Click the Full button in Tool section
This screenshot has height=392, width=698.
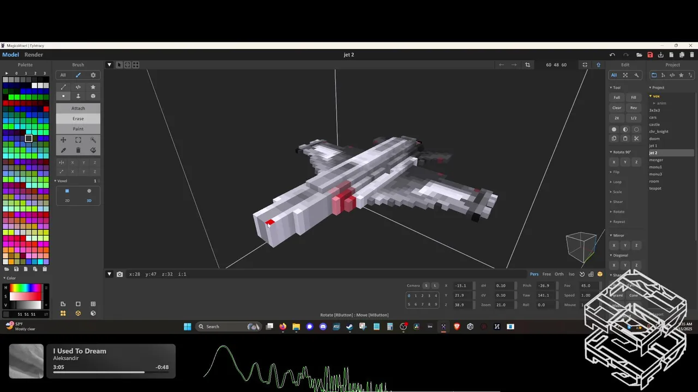coord(617,97)
